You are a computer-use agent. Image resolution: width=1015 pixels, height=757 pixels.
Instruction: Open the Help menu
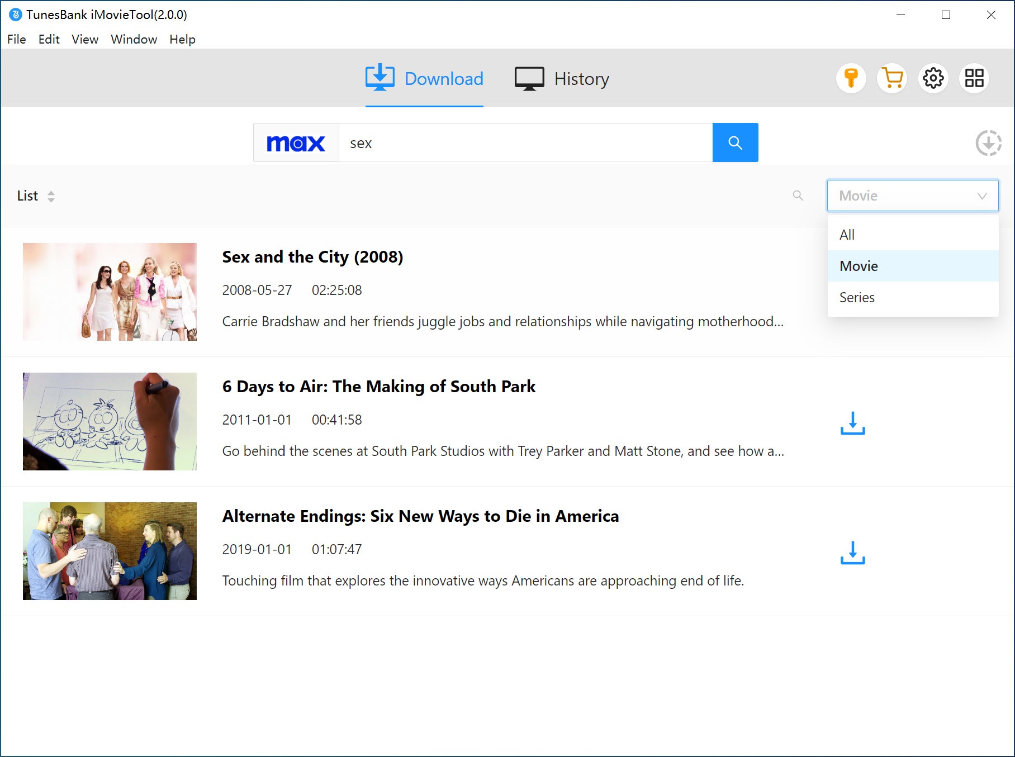coord(183,39)
